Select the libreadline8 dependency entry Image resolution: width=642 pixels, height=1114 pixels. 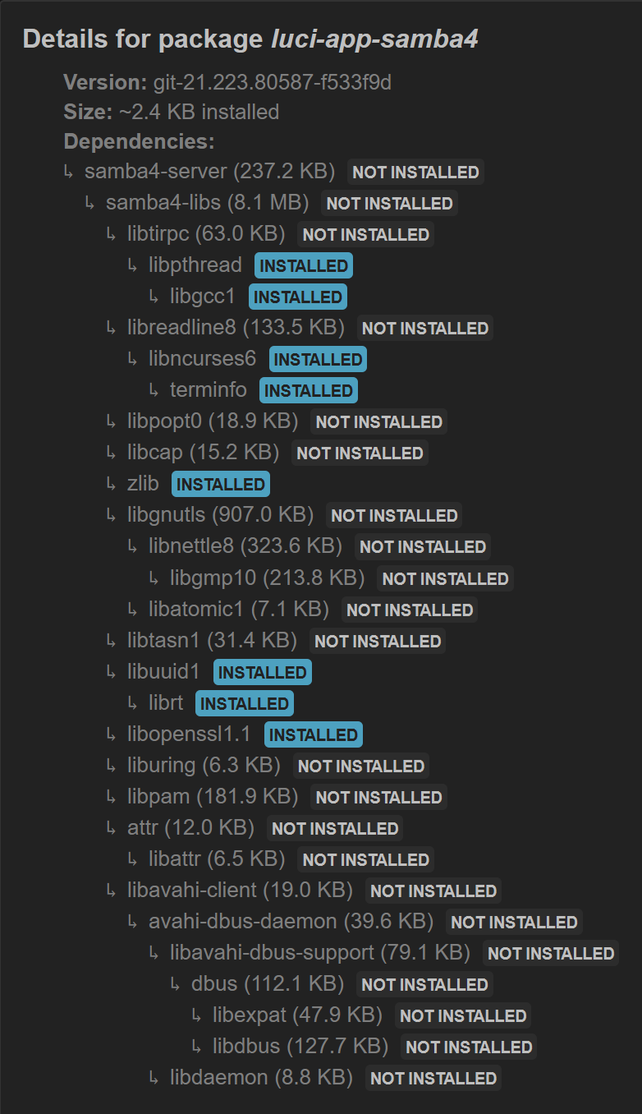pos(236,328)
